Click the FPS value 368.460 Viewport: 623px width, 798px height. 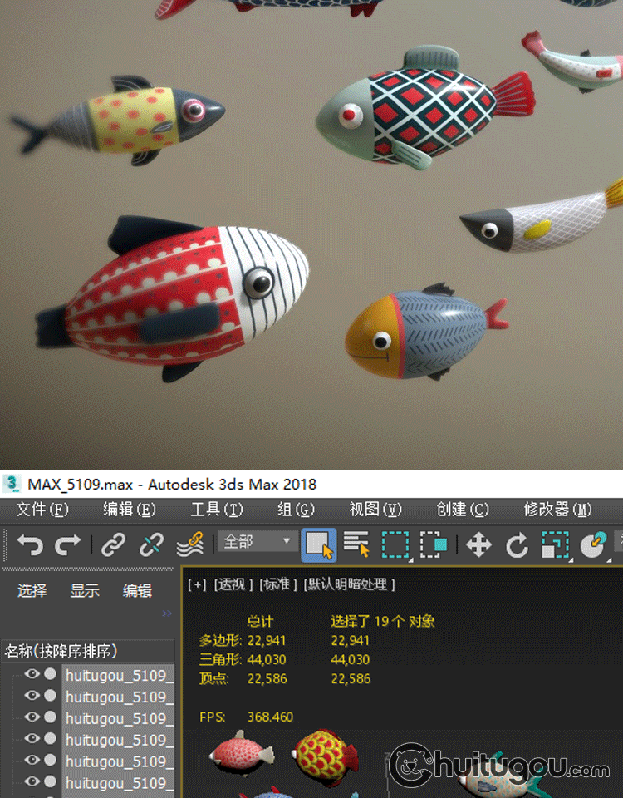tap(271, 717)
